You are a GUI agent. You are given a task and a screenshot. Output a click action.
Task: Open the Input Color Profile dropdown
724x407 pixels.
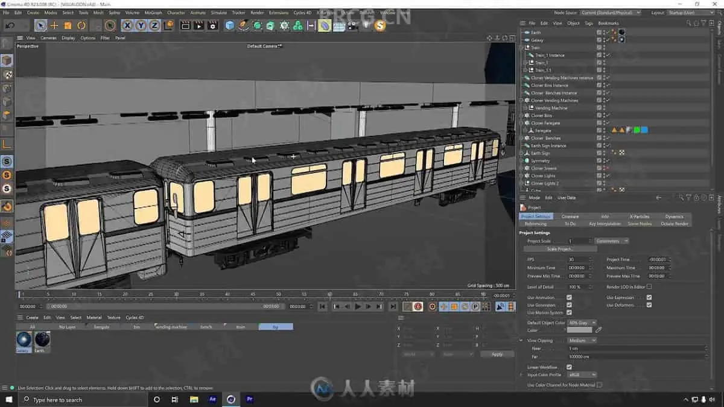point(582,374)
